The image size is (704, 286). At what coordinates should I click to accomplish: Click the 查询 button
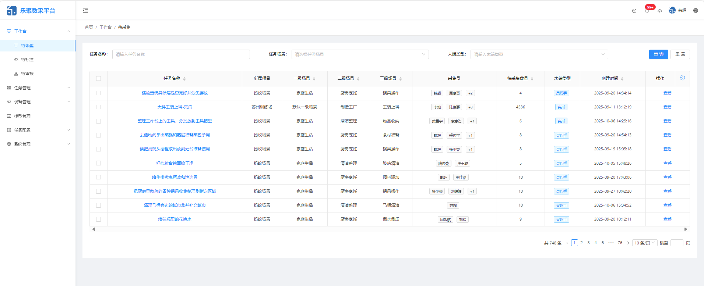658,54
